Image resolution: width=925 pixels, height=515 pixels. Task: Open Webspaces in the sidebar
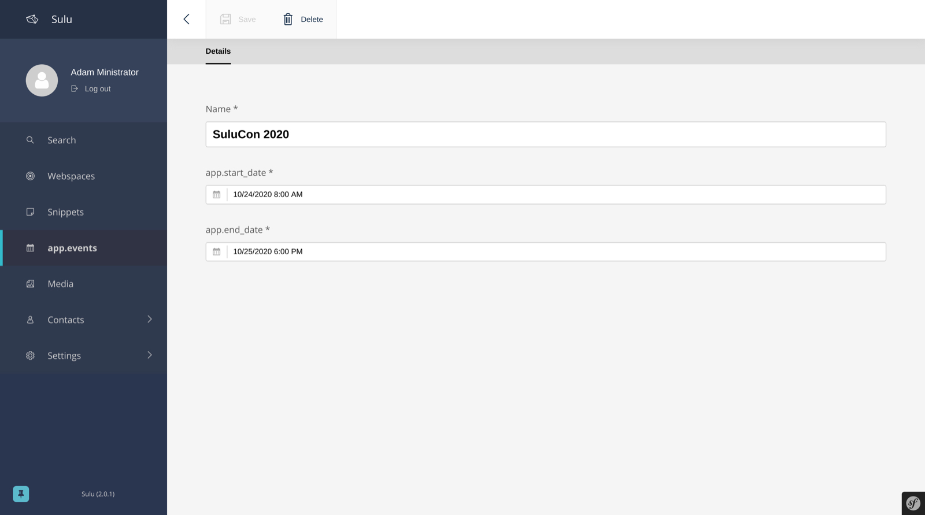click(x=83, y=176)
